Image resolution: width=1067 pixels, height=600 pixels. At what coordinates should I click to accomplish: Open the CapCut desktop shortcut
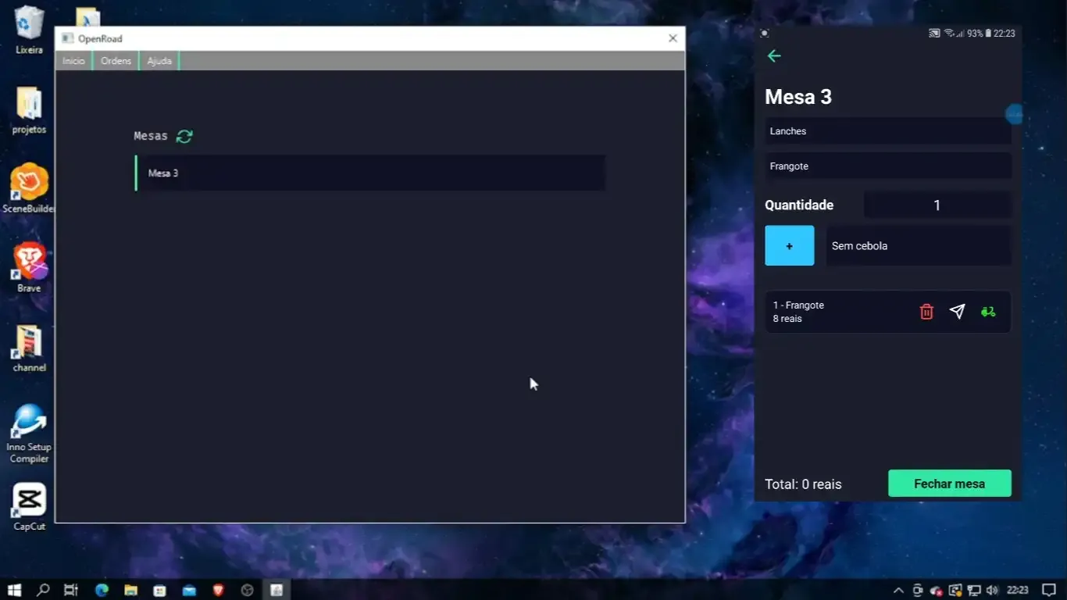coord(30,501)
